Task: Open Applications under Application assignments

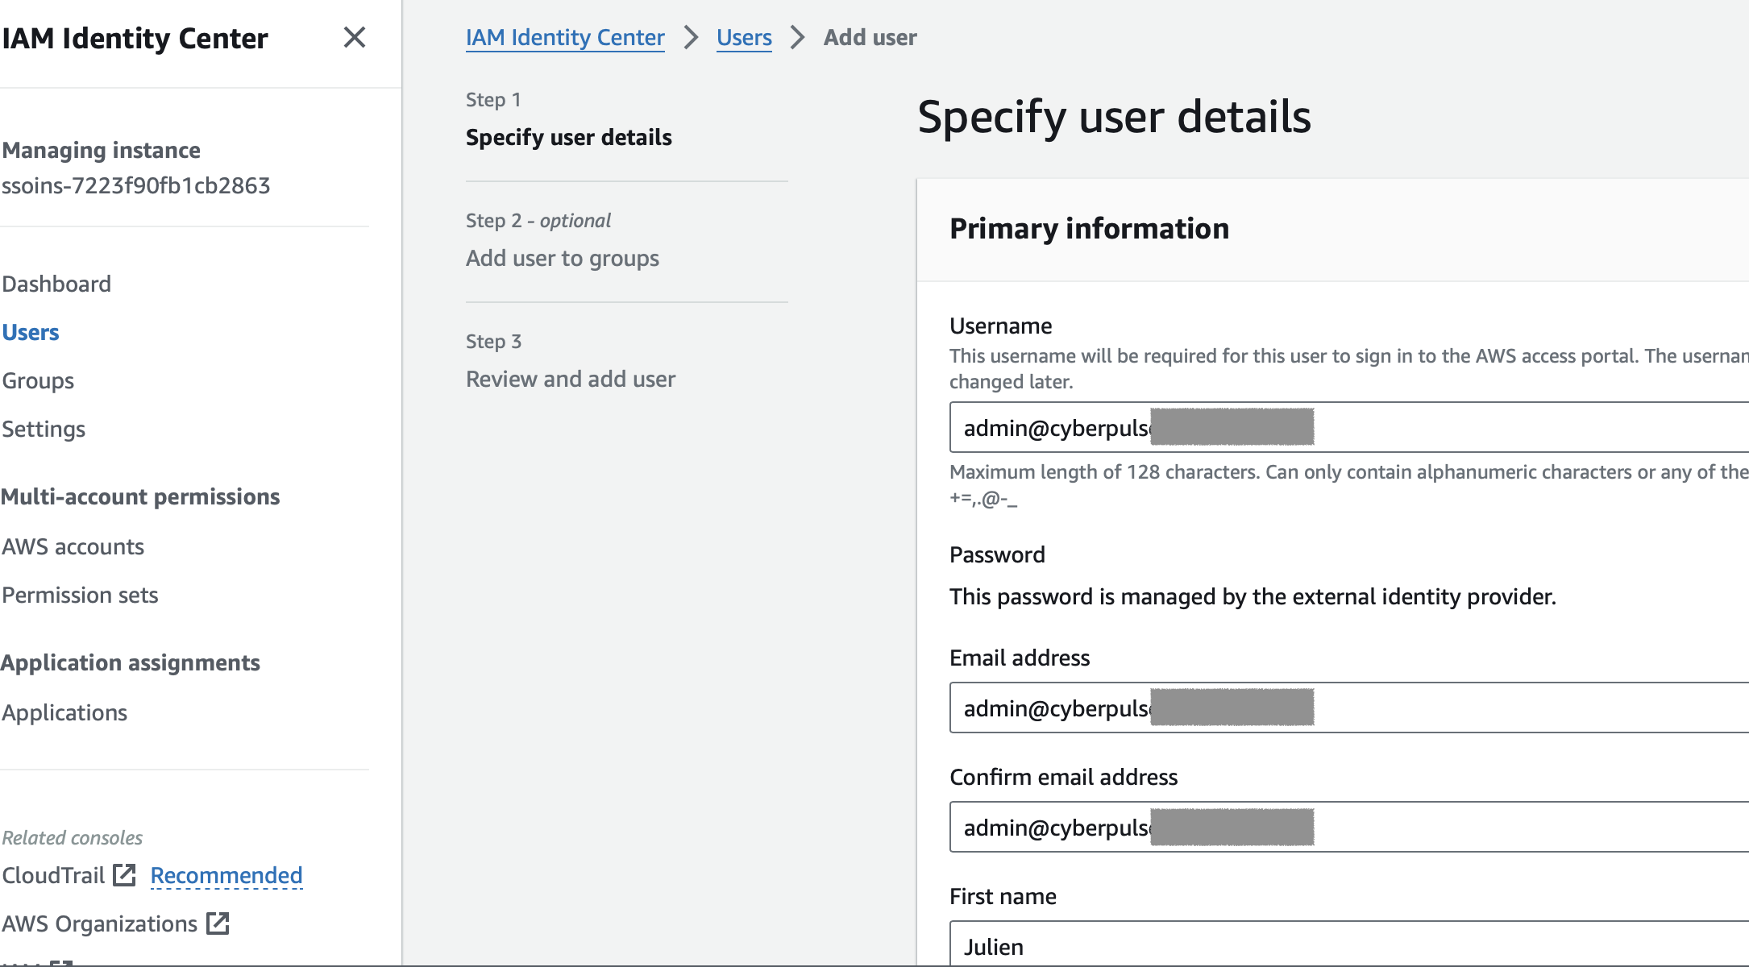Action: point(64,712)
